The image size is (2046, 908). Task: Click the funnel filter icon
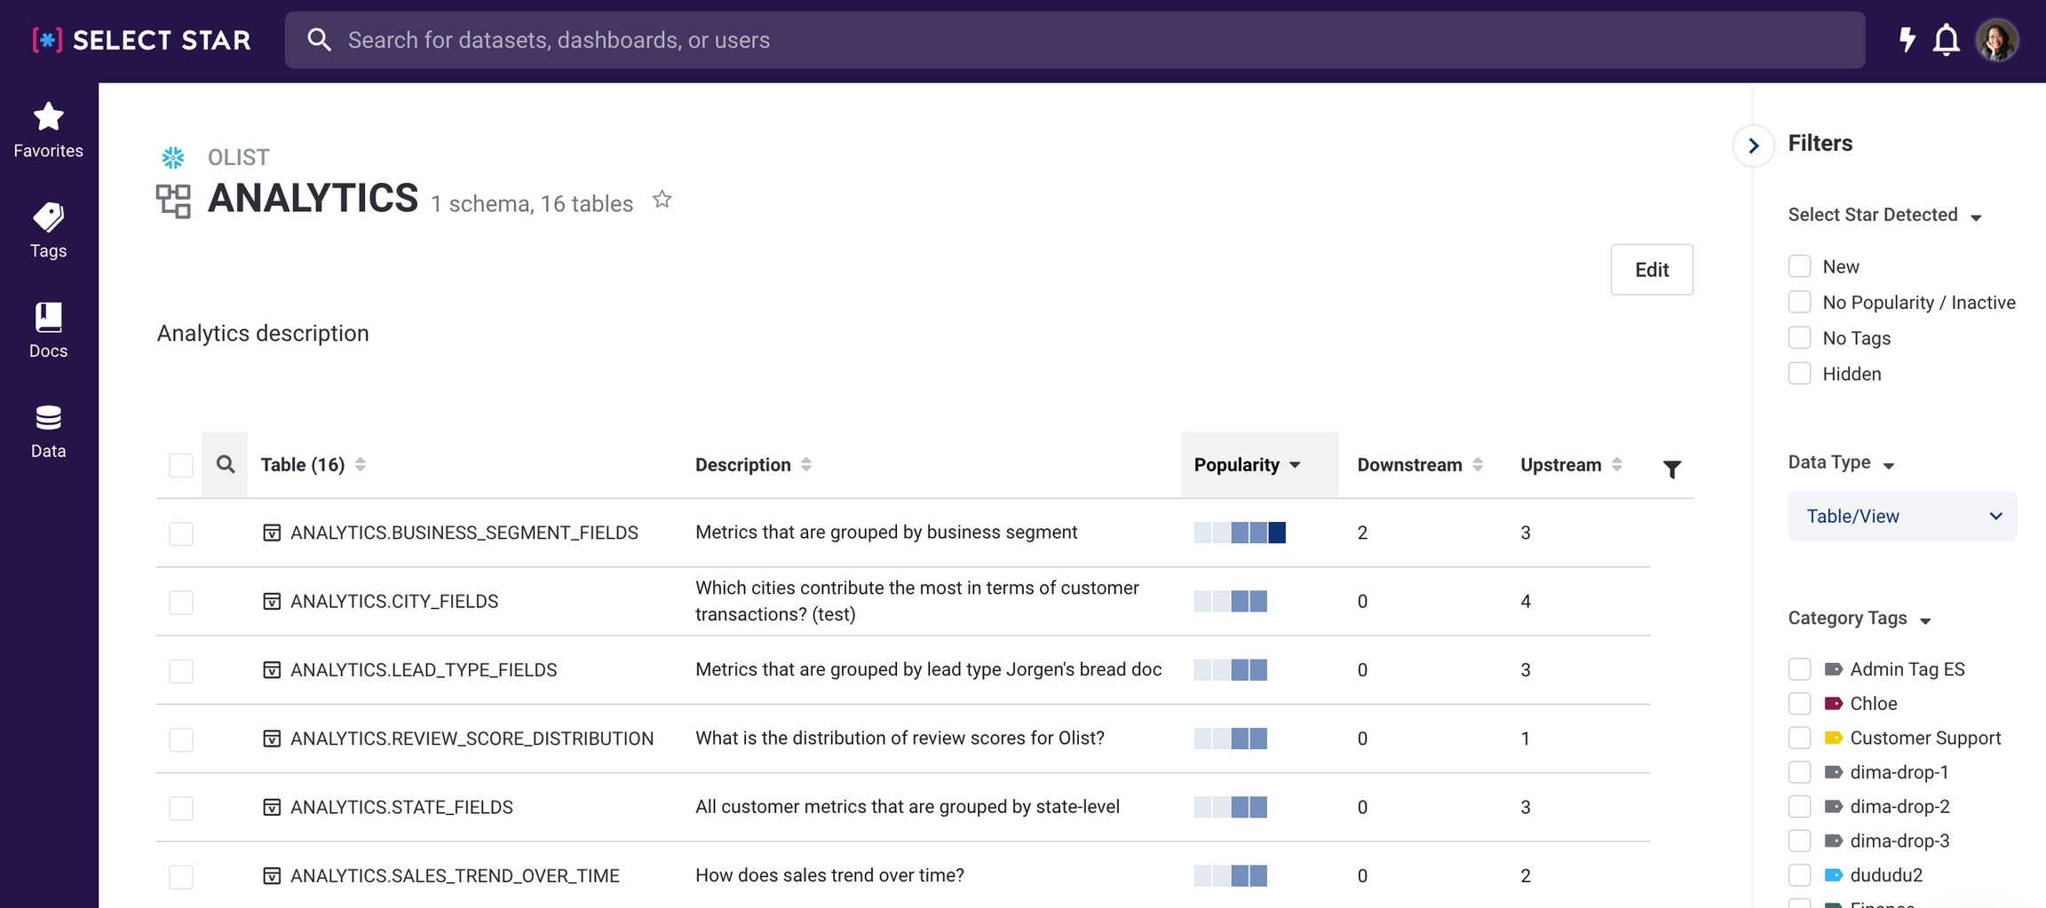pyautogui.click(x=1671, y=469)
